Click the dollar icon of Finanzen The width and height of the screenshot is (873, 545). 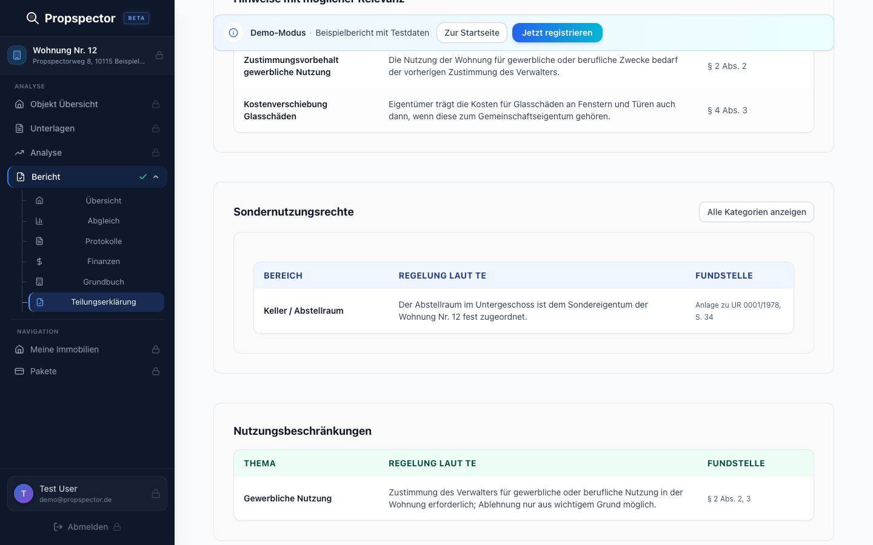pyautogui.click(x=39, y=262)
